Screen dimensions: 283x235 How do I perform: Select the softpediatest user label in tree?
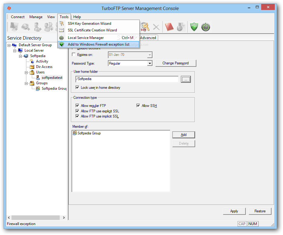[x=52, y=78]
